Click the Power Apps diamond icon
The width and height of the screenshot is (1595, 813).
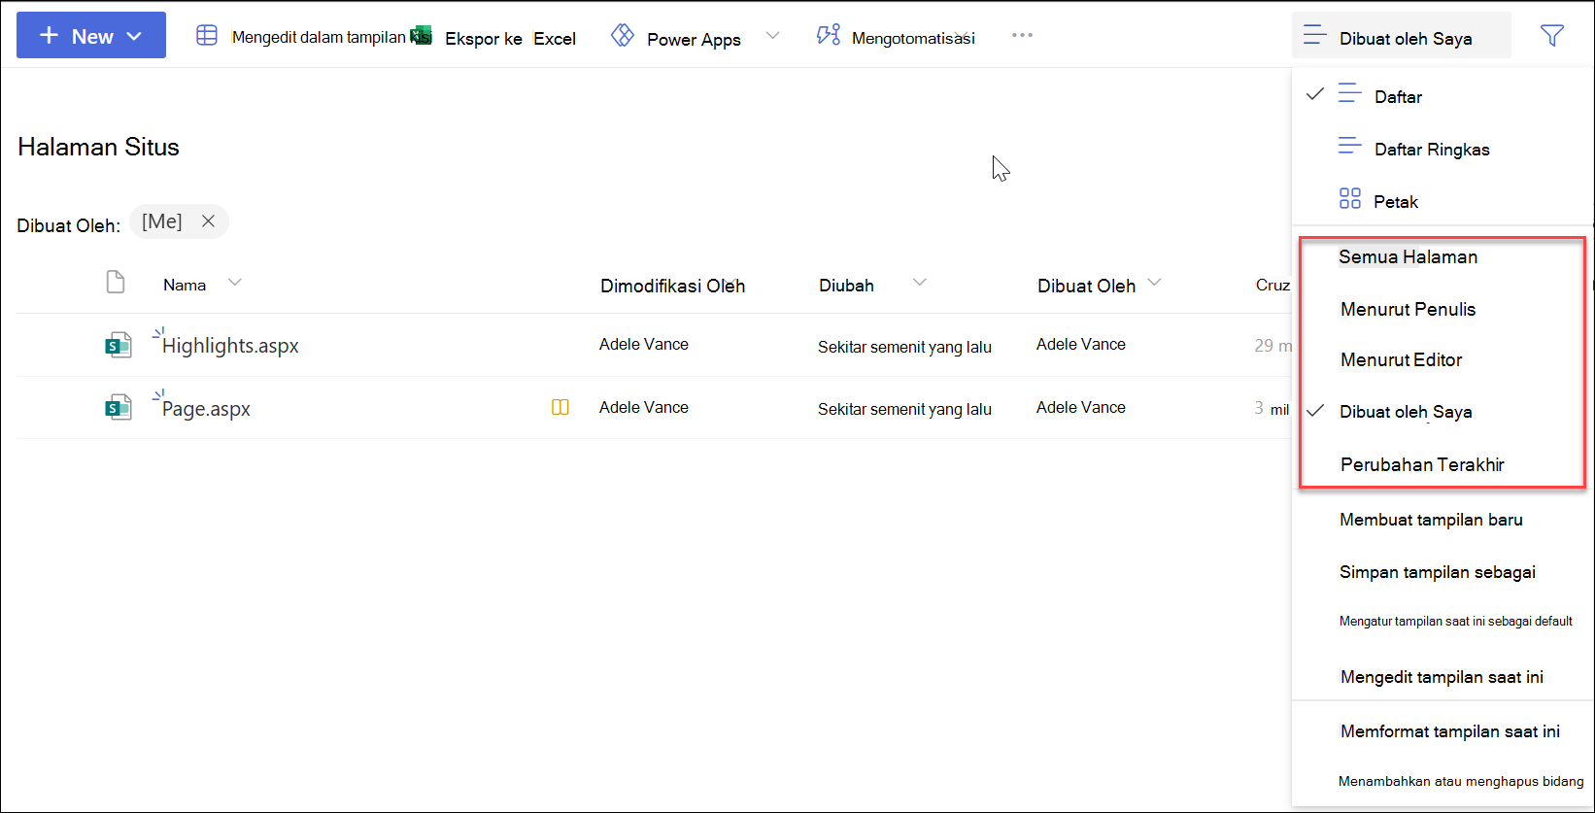623,36
